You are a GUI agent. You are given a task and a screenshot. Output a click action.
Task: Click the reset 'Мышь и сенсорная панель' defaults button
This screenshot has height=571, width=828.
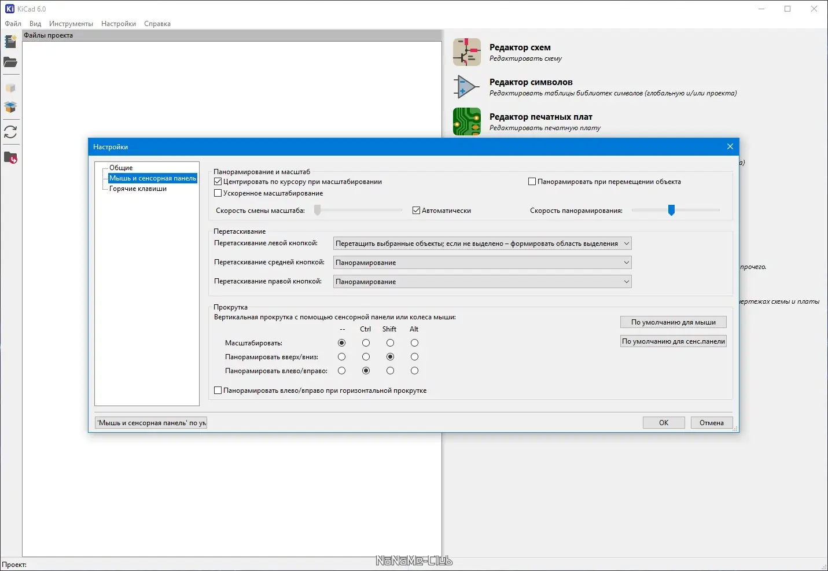pos(151,423)
